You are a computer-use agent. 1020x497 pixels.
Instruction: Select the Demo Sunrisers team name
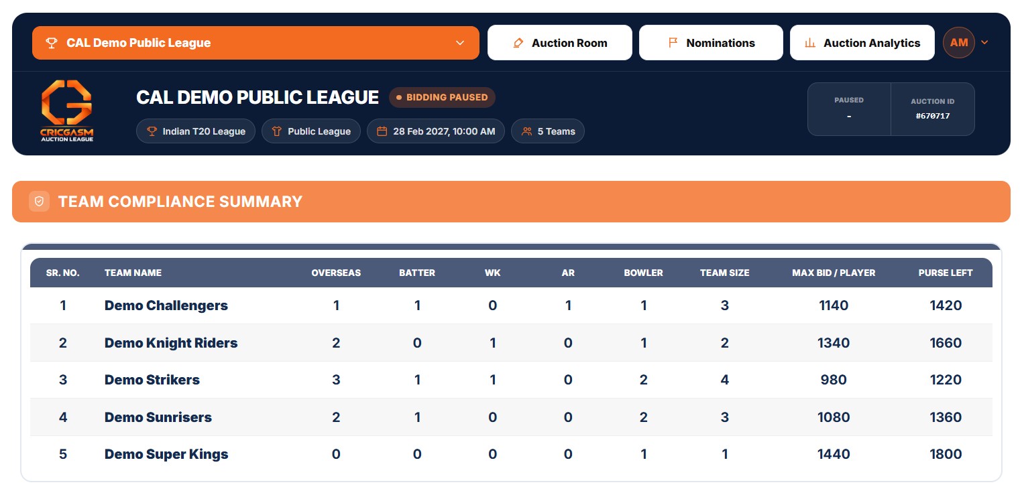(158, 417)
